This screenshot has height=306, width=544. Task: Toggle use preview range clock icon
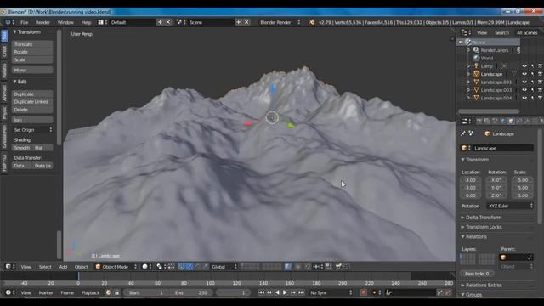click(x=109, y=292)
